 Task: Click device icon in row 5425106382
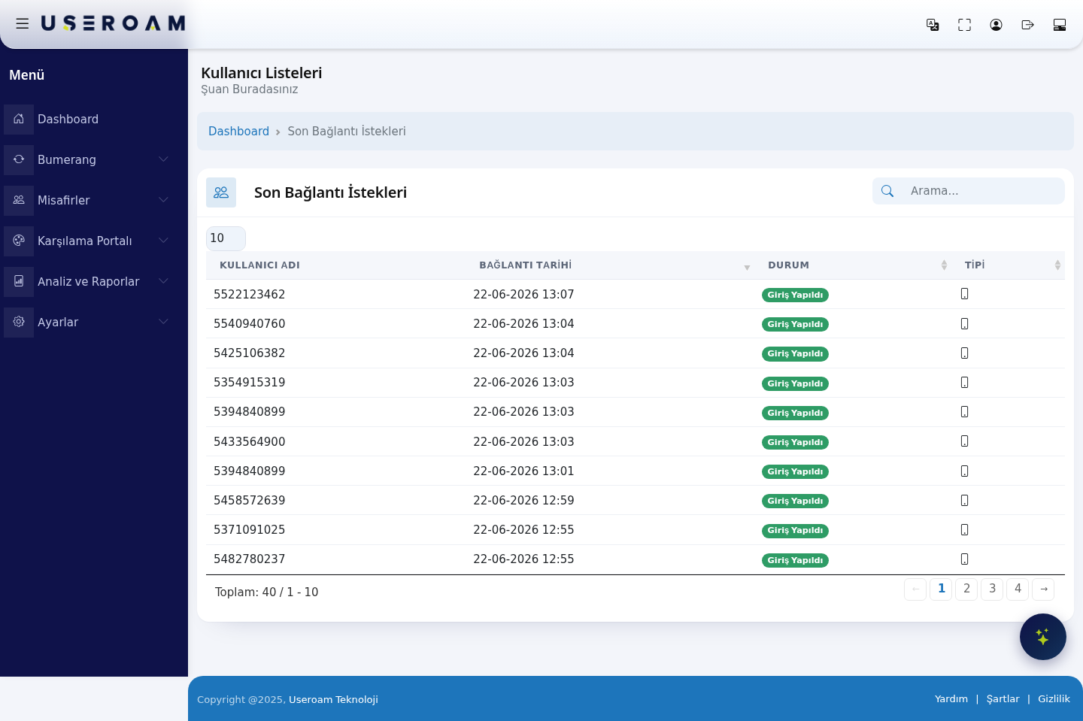965,353
